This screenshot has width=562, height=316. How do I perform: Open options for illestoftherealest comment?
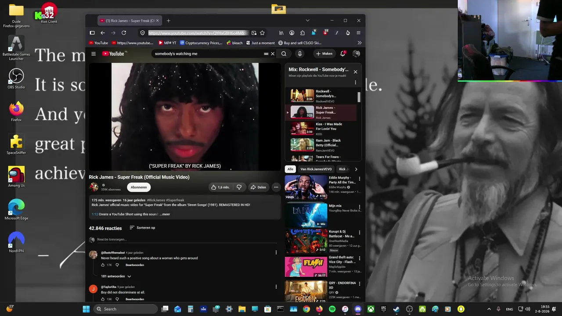(x=276, y=252)
